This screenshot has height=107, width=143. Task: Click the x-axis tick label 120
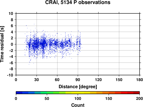(x=98, y=80)
